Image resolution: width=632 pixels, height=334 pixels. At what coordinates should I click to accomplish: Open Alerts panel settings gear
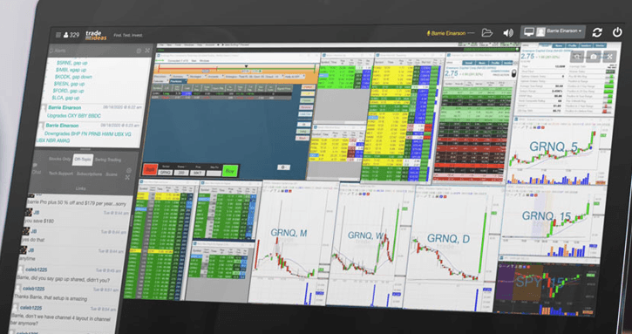click(139, 51)
